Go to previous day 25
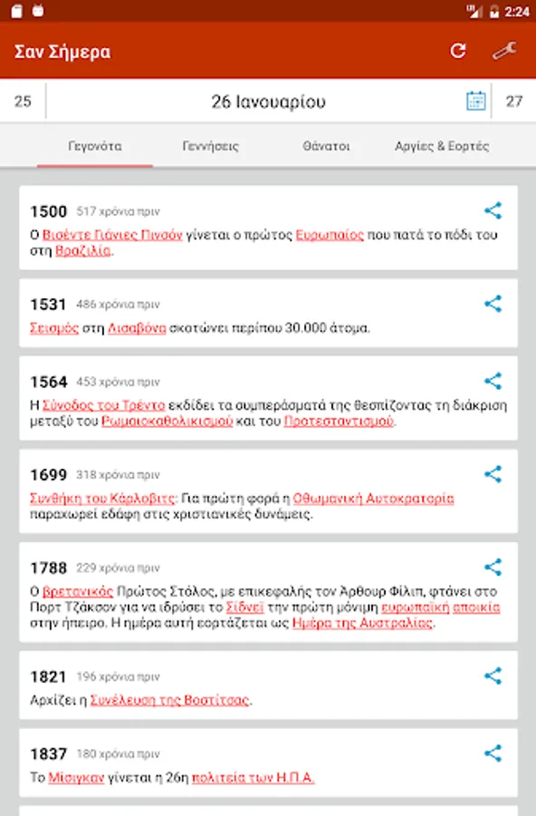This screenshot has width=536, height=816. (x=23, y=101)
